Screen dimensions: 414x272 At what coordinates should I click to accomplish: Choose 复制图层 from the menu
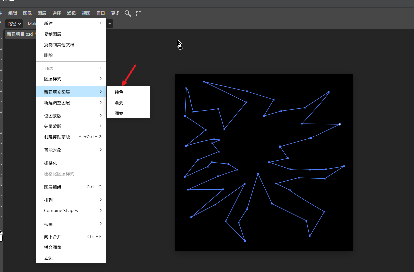71,34
